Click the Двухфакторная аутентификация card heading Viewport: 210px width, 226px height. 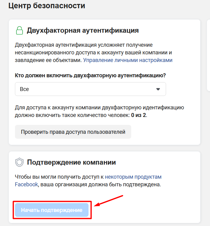tap(83, 31)
